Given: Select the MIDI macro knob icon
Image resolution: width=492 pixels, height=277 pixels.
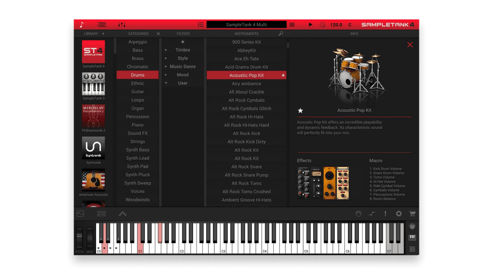Looking at the screenshot, I should (x=358, y=214).
